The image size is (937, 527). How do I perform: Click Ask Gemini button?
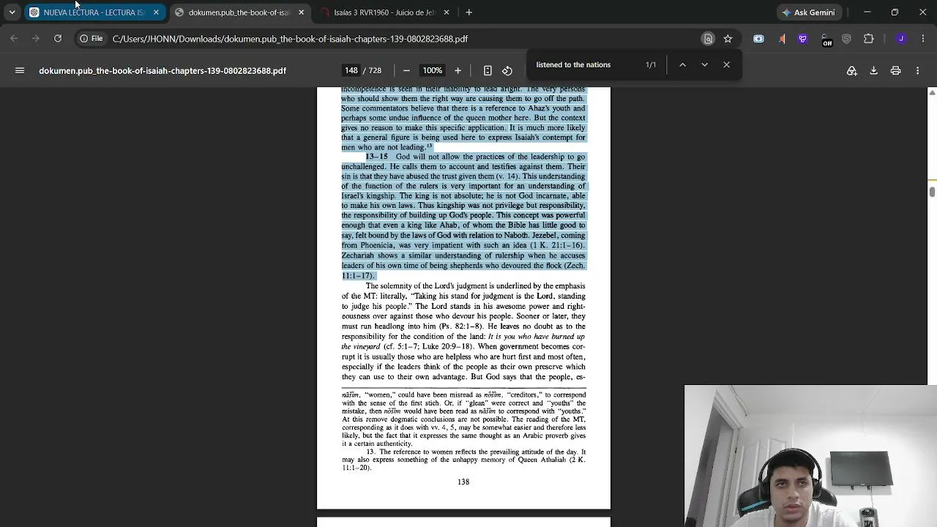[x=809, y=12]
